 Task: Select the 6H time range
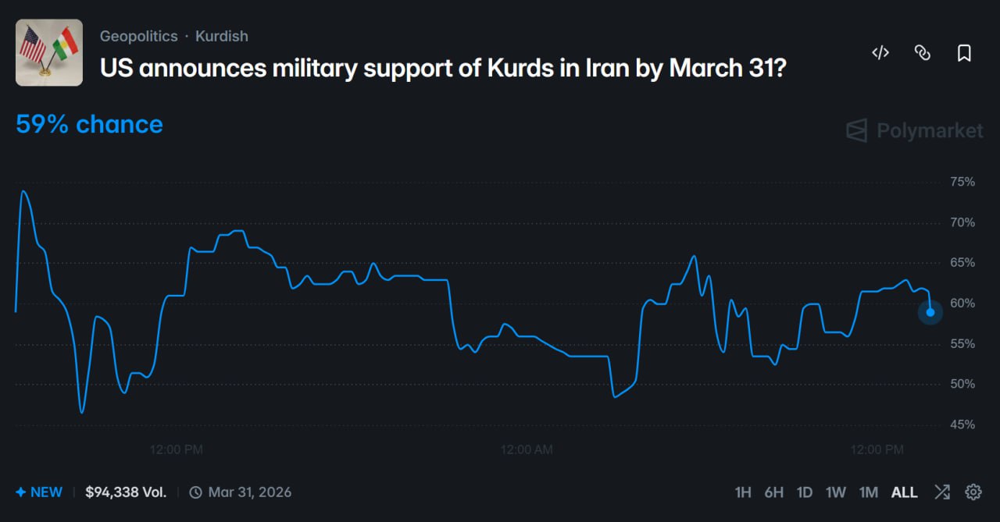point(773,492)
